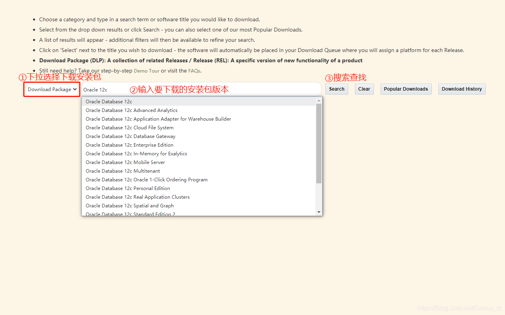Click the Search button
The height and width of the screenshot is (315, 505).
[337, 89]
